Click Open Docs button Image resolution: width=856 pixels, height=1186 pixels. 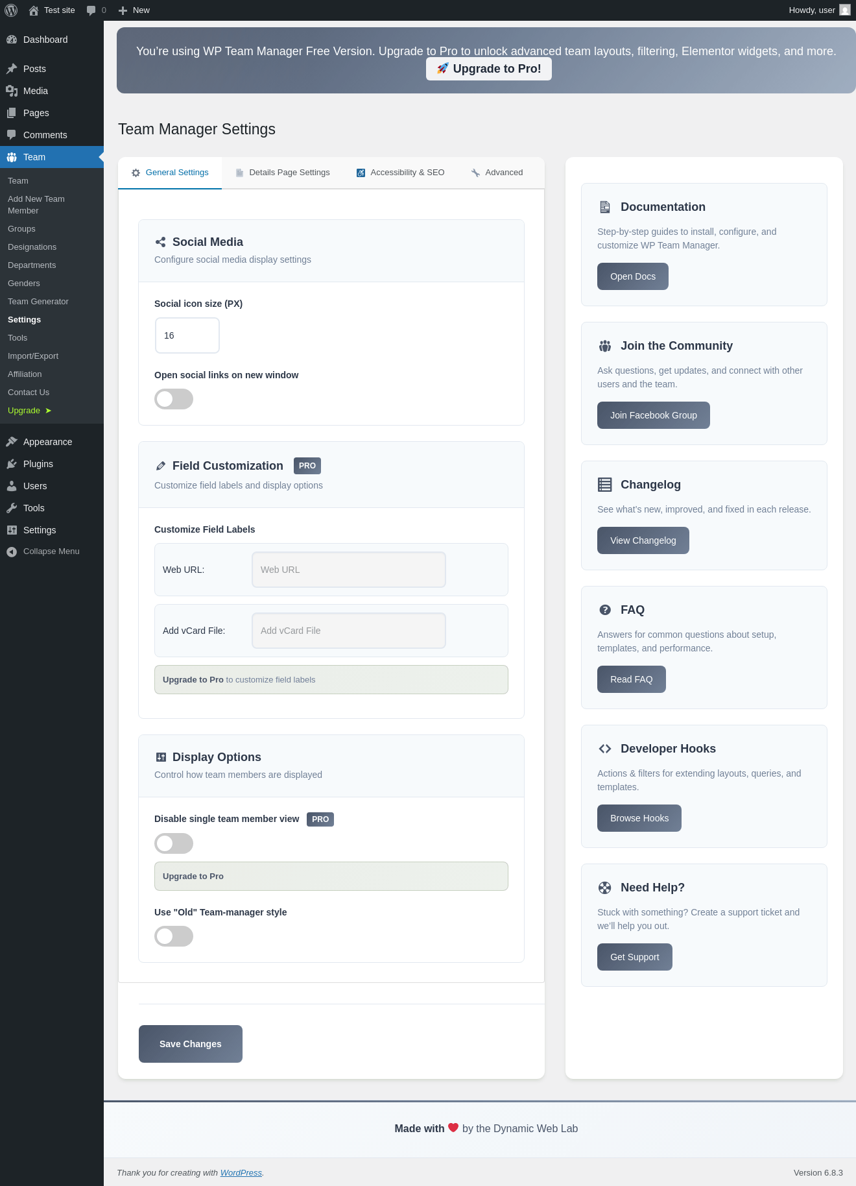633,276
